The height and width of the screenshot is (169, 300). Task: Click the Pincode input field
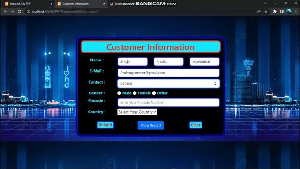click(x=169, y=102)
